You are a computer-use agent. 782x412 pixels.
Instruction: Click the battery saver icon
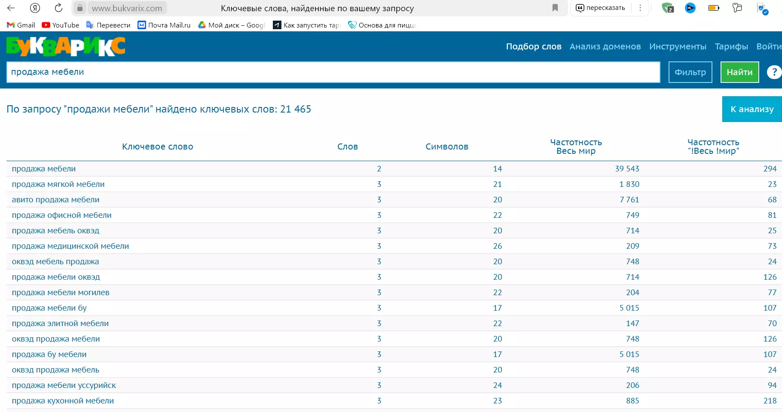tap(714, 8)
